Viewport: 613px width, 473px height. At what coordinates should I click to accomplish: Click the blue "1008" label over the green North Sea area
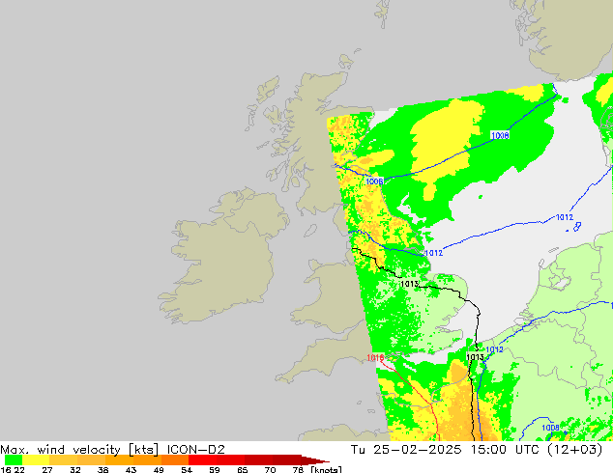point(500,135)
